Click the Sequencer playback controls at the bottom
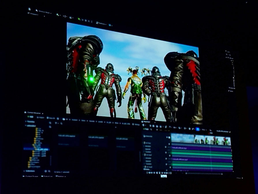The image size is (258, 194). point(157,173)
